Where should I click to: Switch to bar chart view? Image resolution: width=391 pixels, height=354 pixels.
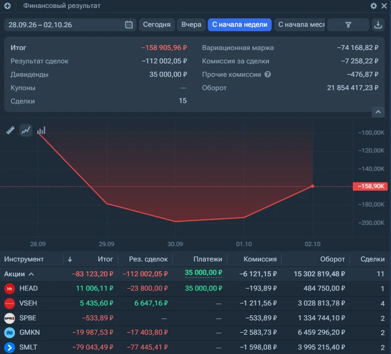click(x=41, y=130)
